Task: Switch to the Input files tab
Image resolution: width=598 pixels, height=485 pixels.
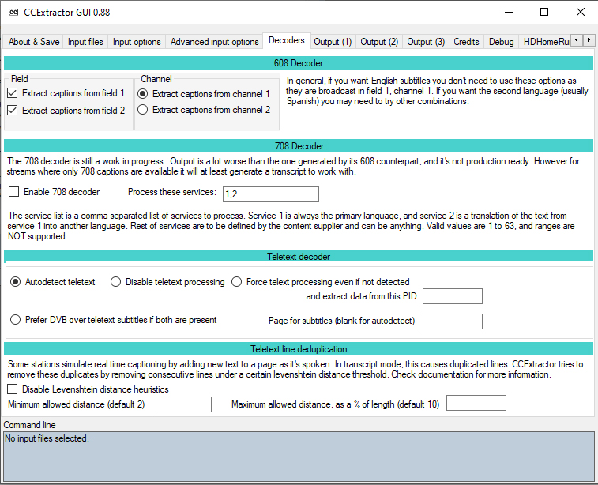Action: 85,42
